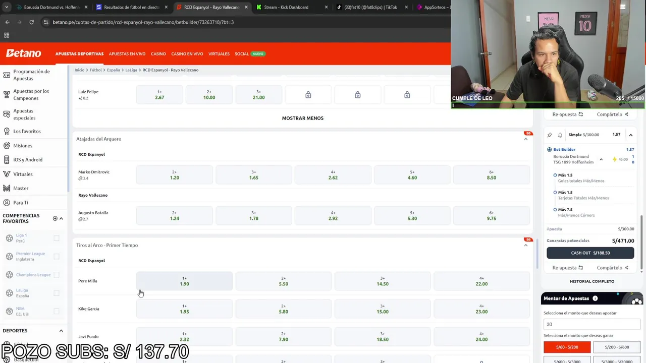
Task: Select Marko Dmitrovic 3+ odds 1.65
Action: point(254,175)
